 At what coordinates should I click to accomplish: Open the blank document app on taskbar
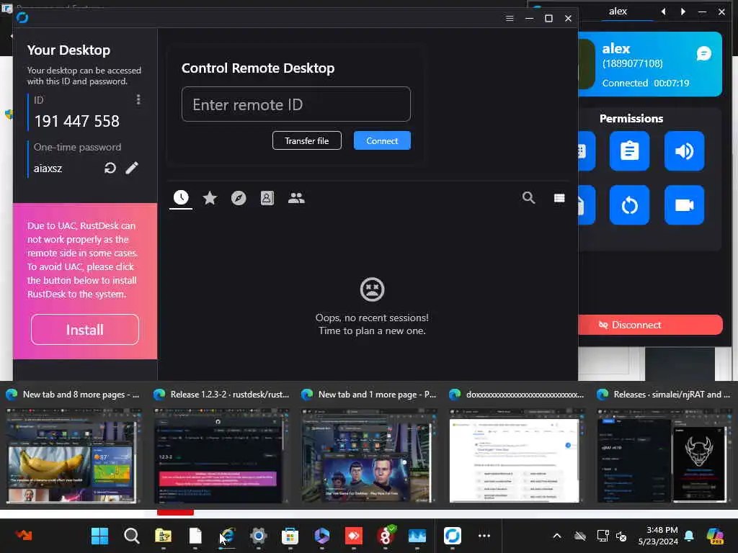[x=195, y=536]
